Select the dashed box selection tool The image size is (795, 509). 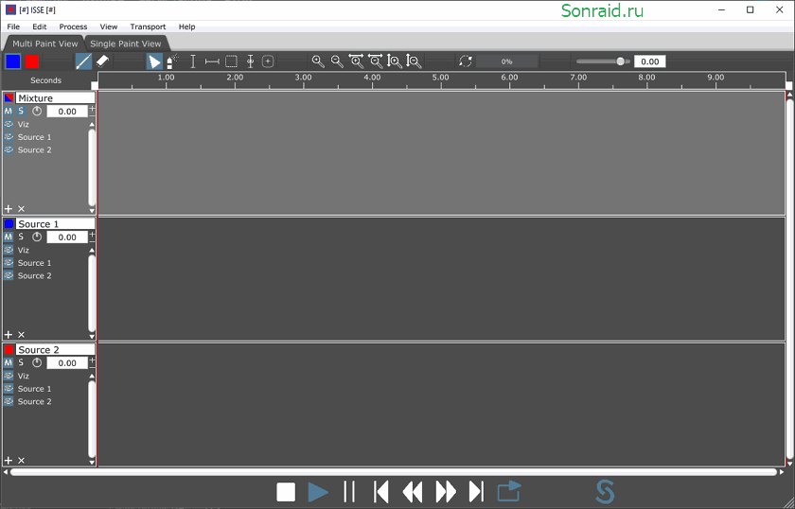(x=231, y=61)
